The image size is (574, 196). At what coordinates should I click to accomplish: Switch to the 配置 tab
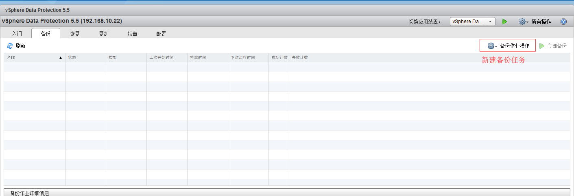point(161,34)
